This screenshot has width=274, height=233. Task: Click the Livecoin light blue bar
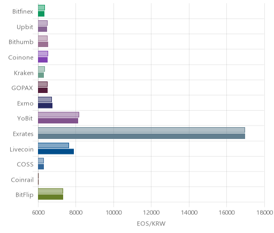pyautogui.click(x=54, y=145)
